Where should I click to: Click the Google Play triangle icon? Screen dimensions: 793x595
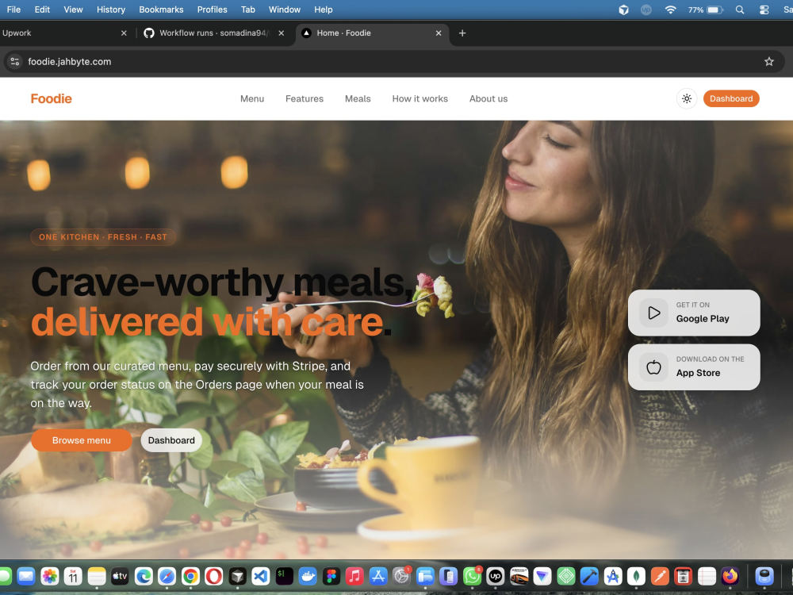653,313
